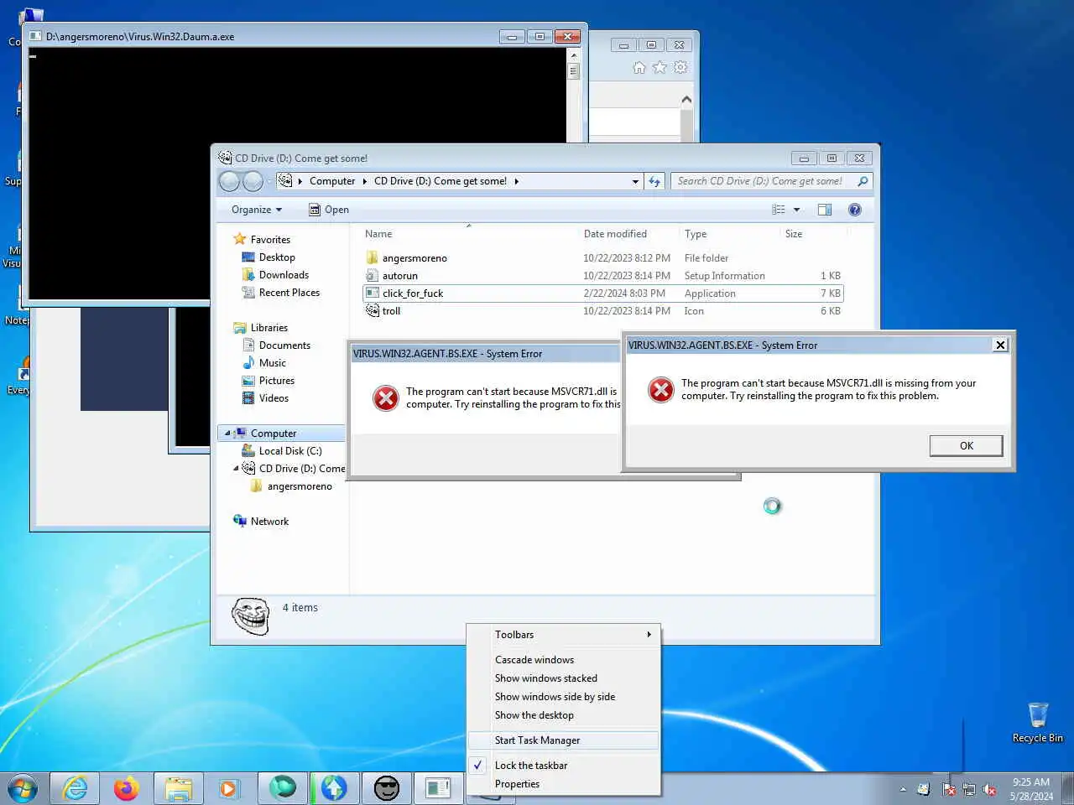Screen dimensions: 1074x805
Task: Select Start Task Manager menu entry
Action: tap(564, 740)
